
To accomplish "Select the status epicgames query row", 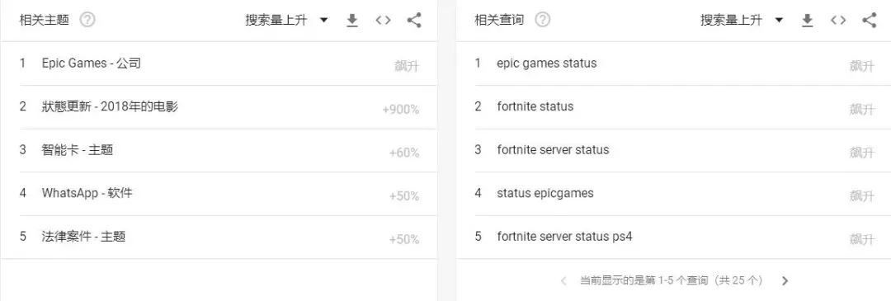I will pyautogui.click(x=675, y=194).
